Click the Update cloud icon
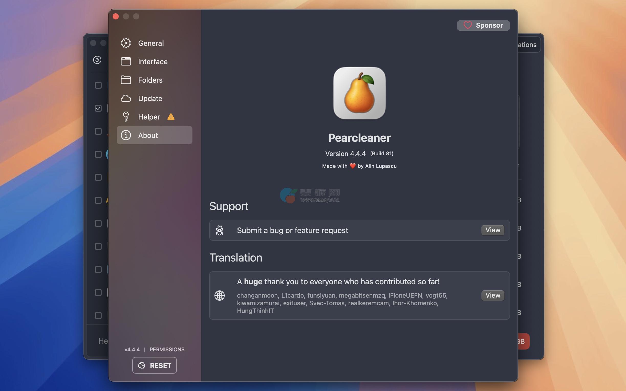Image resolution: width=626 pixels, height=391 pixels. coord(126,99)
